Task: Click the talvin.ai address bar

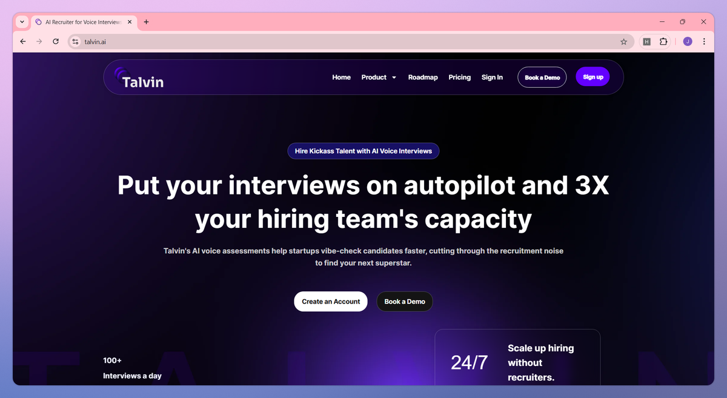Action: click(351, 42)
